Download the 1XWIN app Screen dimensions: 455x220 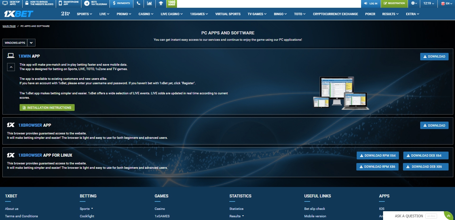pyautogui.click(x=434, y=57)
